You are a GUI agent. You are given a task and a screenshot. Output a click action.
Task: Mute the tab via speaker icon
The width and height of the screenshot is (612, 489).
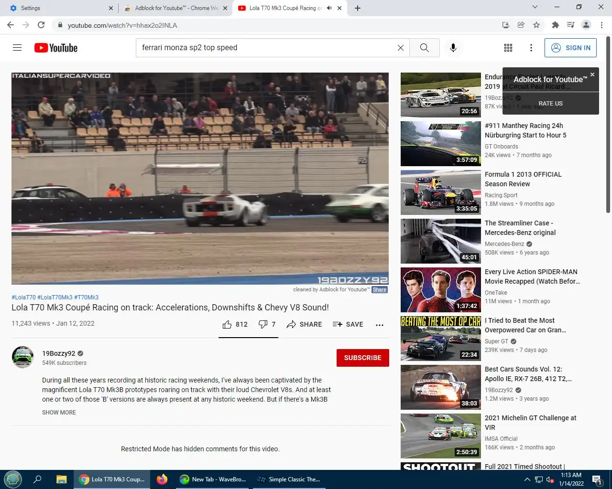[329, 8]
